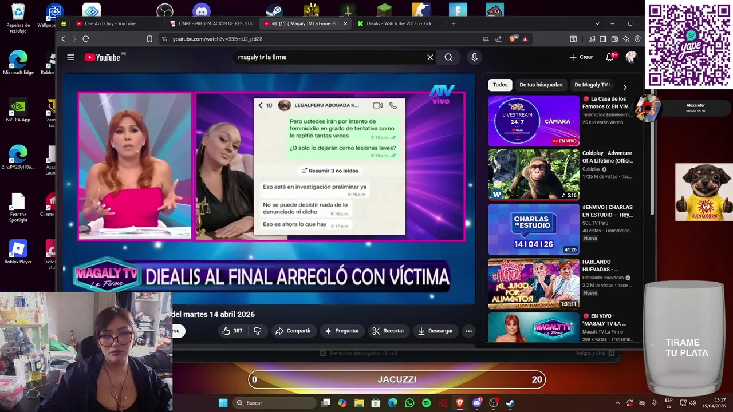Open the Brave VPN icon
The height and width of the screenshot is (412, 733).
pyautogui.click(x=637, y=39)
